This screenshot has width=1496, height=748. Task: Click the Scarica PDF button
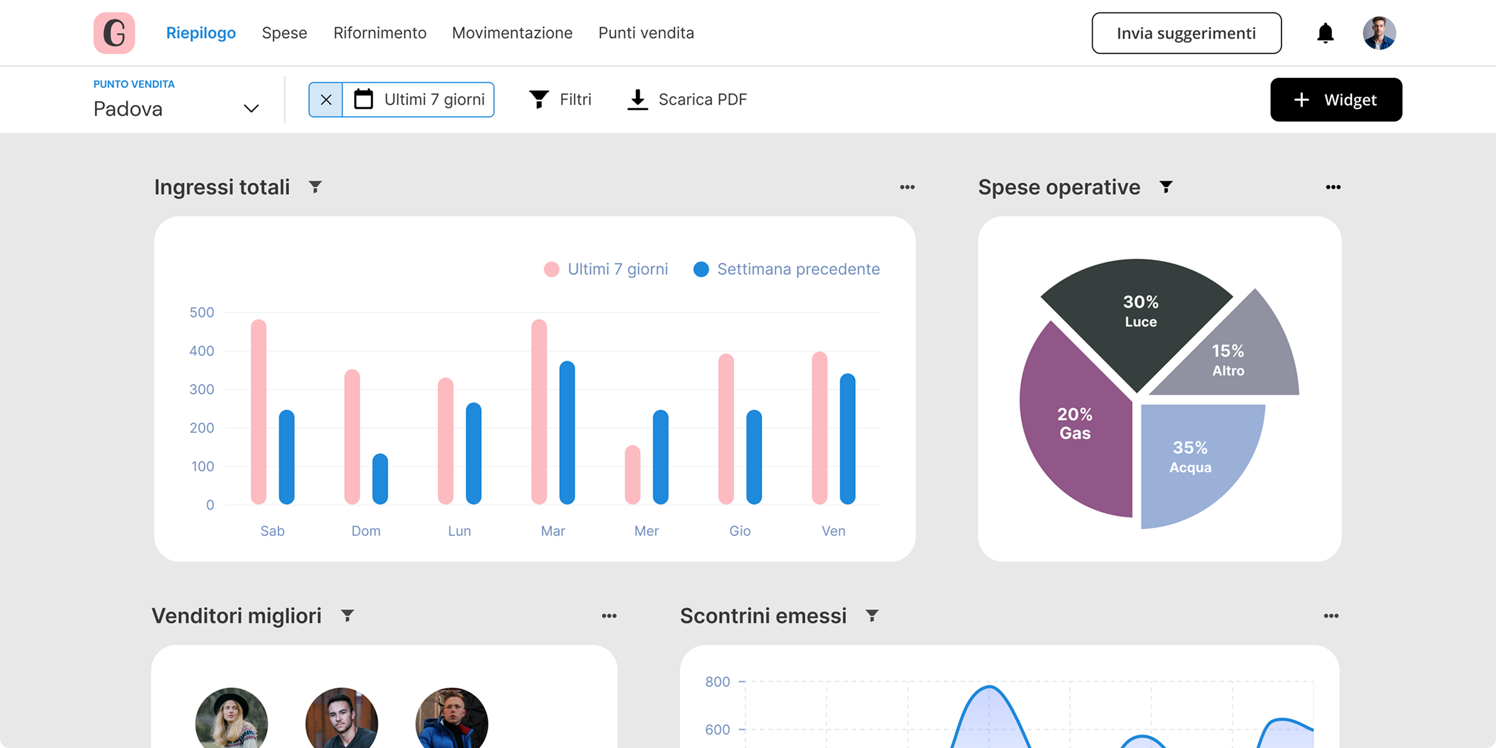tap(687, 100)
